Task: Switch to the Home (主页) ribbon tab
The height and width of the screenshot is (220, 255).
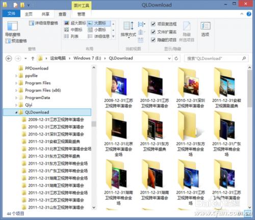Action: (x=29, y=14)
